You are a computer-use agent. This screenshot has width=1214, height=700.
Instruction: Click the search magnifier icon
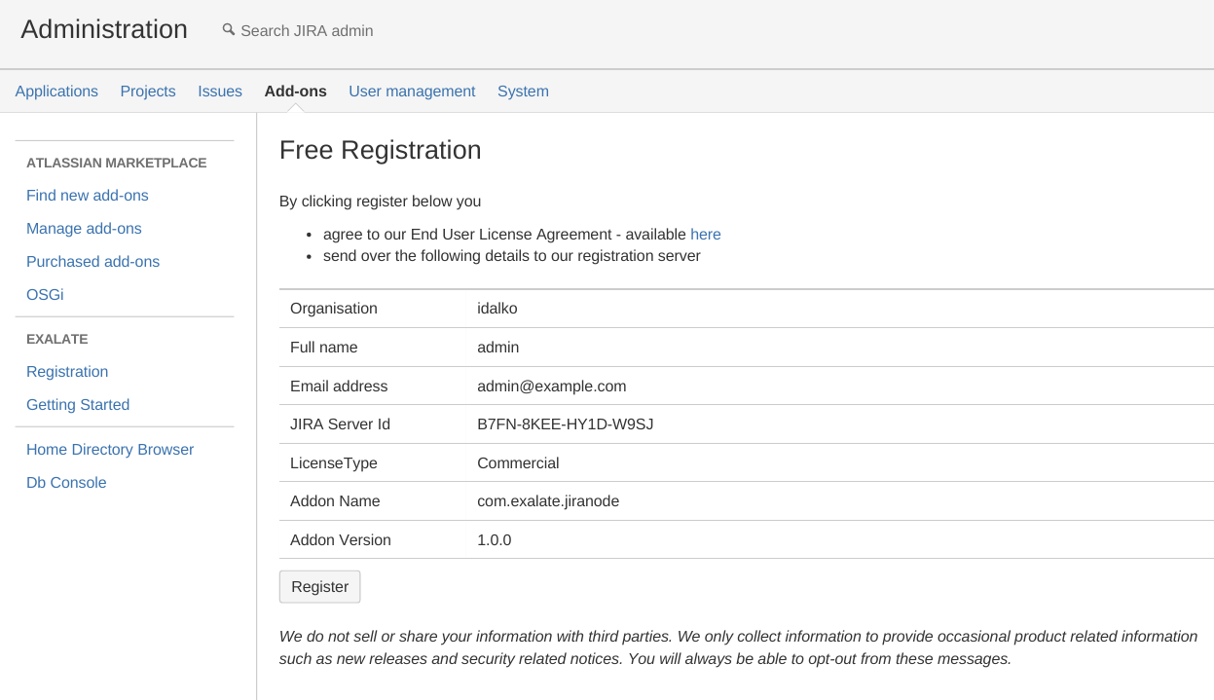point(229,30)
